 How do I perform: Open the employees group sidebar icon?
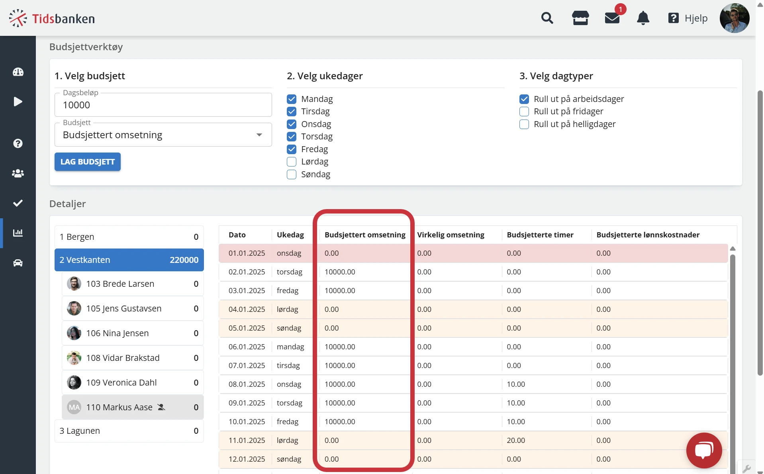point(18,173)
